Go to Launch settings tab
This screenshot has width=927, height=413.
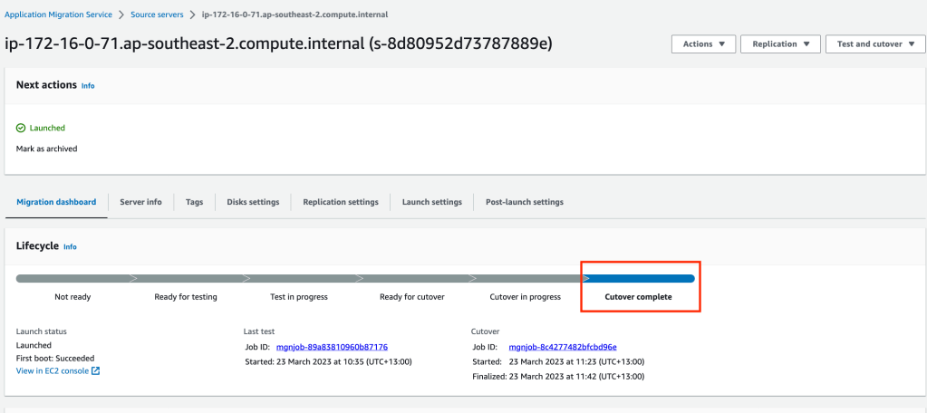(431, 202)
